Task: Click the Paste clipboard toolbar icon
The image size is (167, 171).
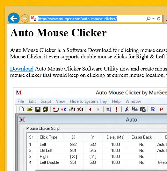Action: pyautogui.click(x=143, y=109)
